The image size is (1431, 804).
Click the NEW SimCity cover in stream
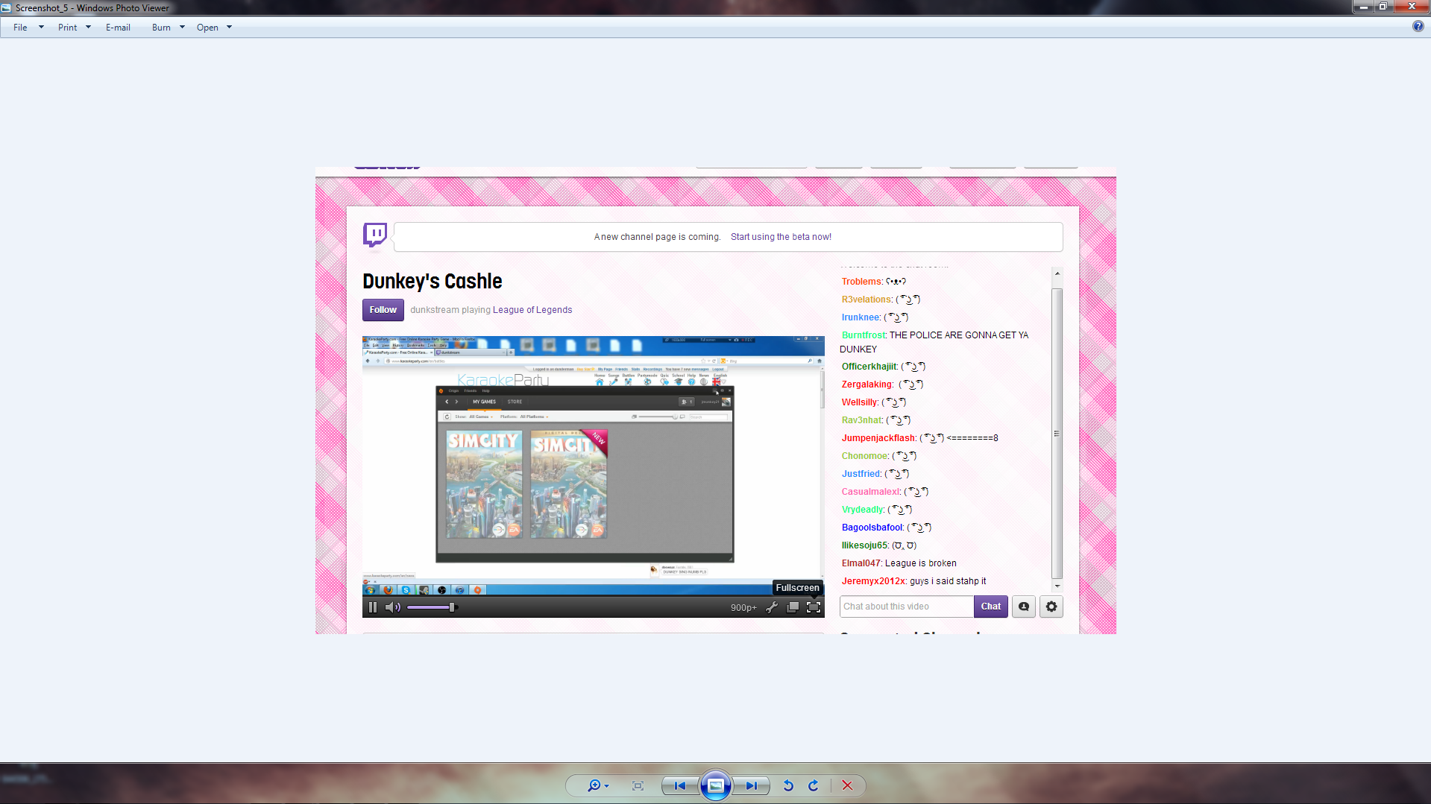coord(569,484)
